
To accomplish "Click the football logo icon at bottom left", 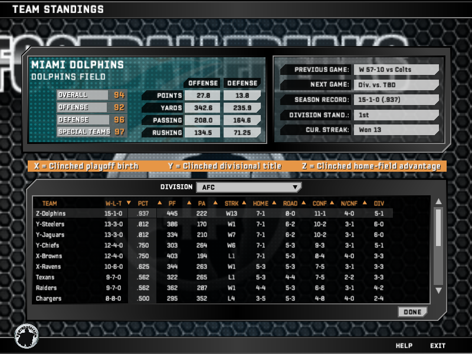I will [x=27, y=336].
